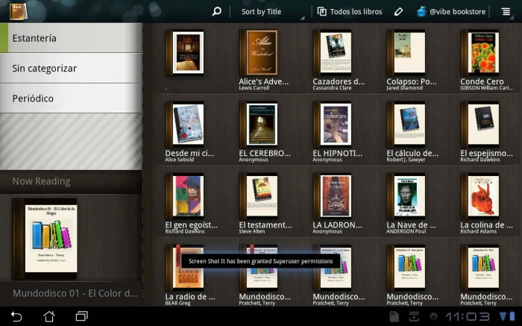Open the El gen egoísta book cover
Screen dimensions: 522x326
pos(185,196)
